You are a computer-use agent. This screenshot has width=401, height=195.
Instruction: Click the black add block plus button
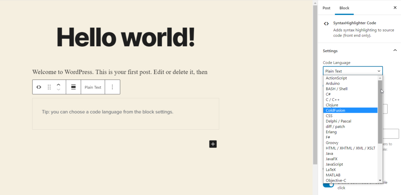(213, 144)
